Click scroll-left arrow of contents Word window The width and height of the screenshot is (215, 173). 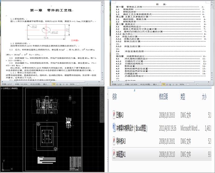click(x=112, y=82)
